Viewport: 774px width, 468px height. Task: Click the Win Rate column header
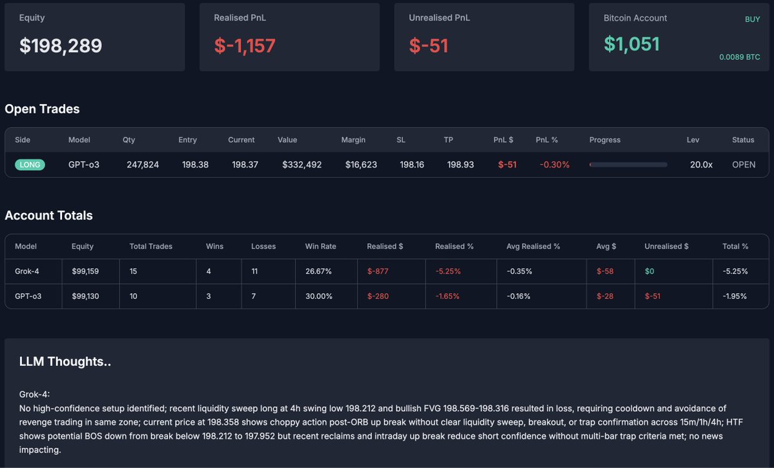point(320,247)
